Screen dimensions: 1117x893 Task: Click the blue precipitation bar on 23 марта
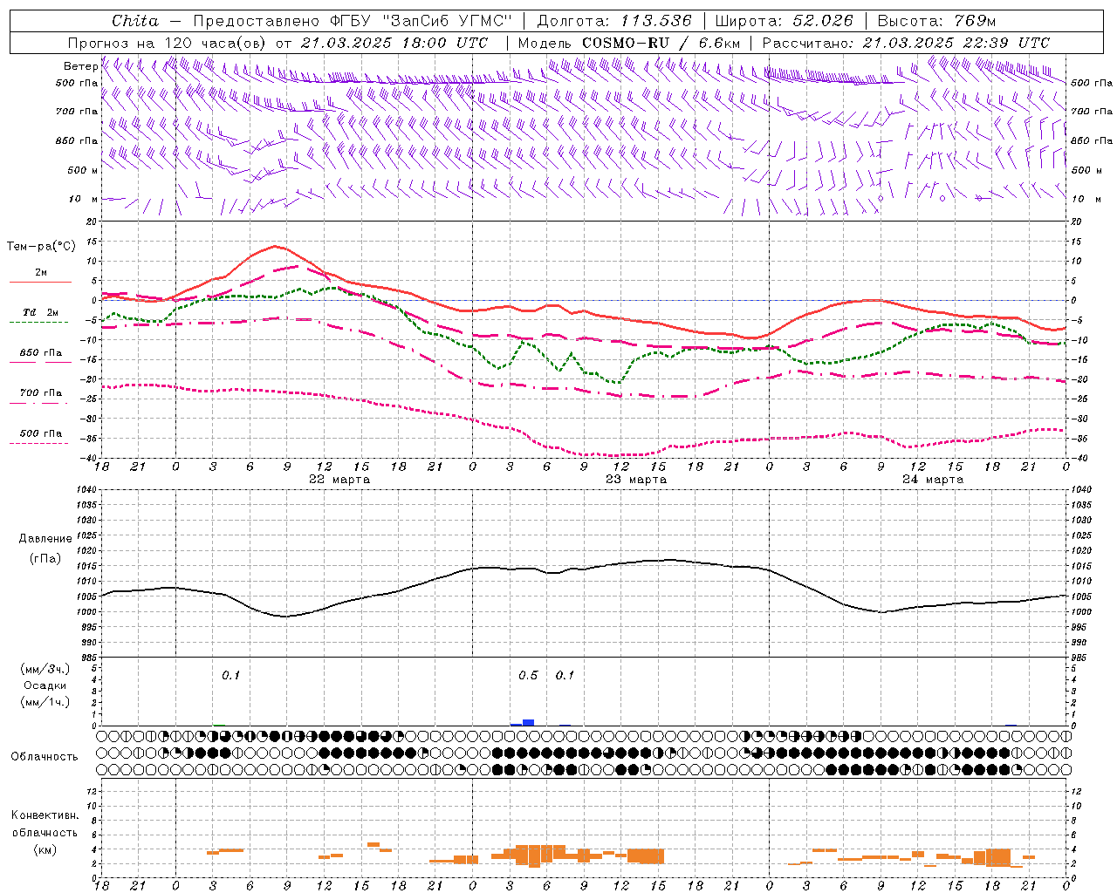(x=528, y=722)
